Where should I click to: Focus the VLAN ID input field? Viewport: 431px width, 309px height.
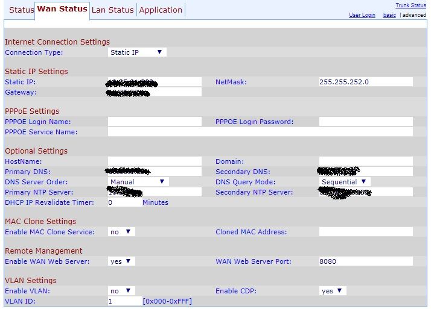point(125,301)
